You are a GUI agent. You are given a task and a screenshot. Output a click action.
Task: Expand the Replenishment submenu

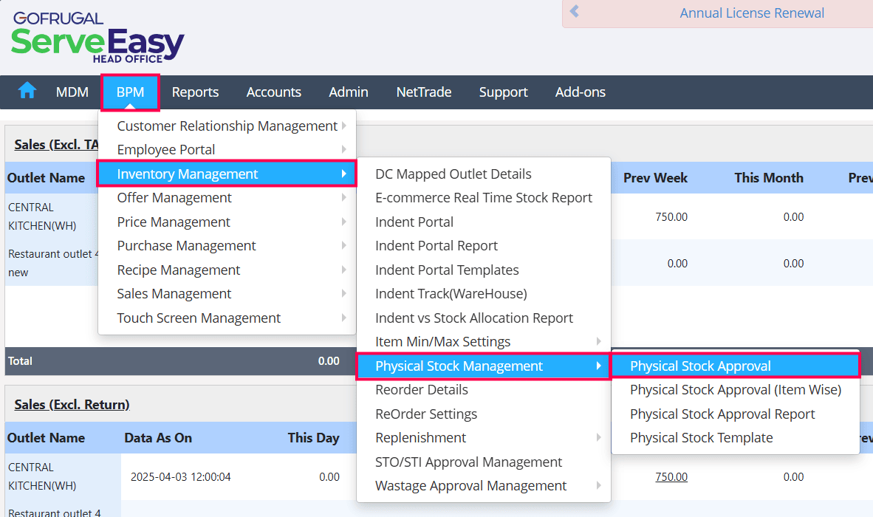click(420, 438)
